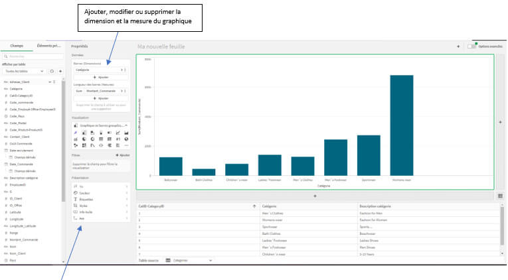Viewport: 508px width, 280px height.
Task: Add a measure with Ajouter button
Action: point(101,98)
